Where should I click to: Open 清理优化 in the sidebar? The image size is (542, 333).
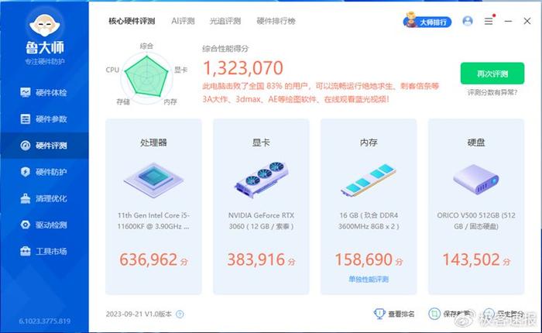point(44,198)
